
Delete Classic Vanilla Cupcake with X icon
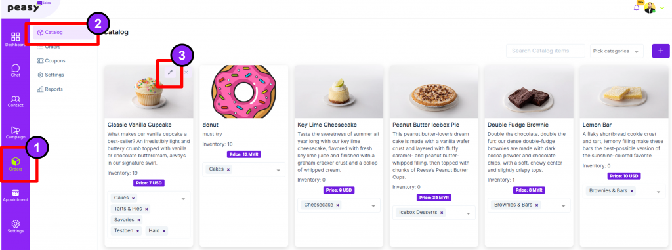click(x=186, y=72)
